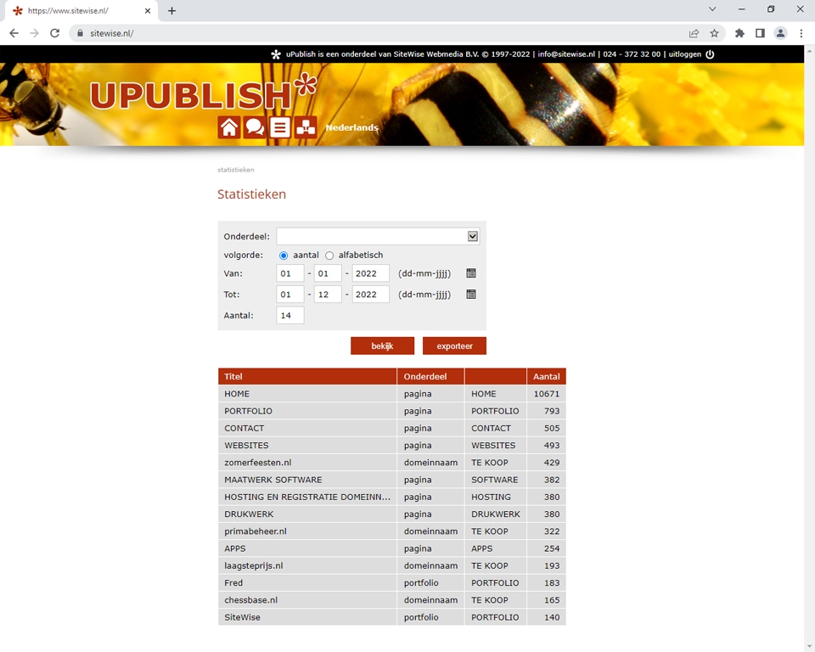Switch to the sitewise.nl browser tab
Viewport: 815px width, 652px height.
click(76, 10)
